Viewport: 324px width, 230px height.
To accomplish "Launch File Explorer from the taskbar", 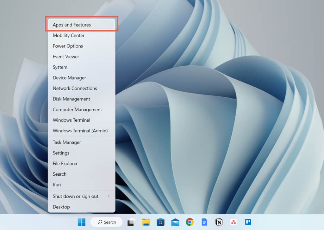I will [146, 222].
